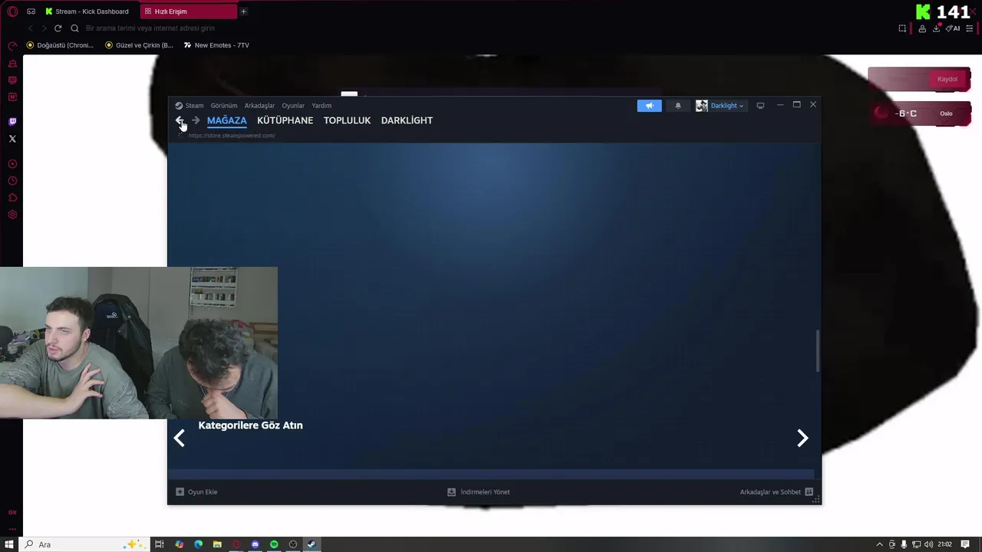The image size is (982, 552).
Task: Click the Opera address bar field
Action: click(x=483, y=28)
